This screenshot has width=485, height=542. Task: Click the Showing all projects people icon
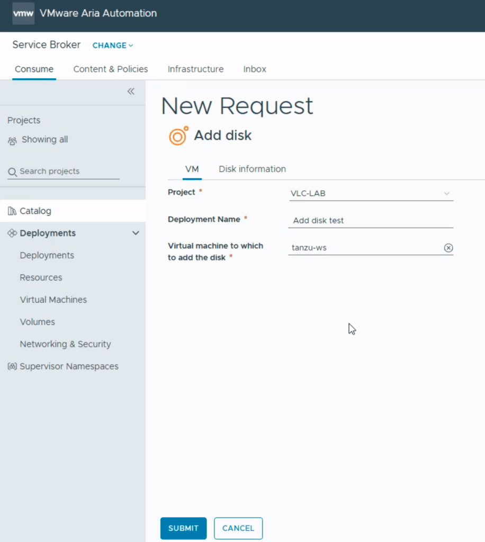(x=13, y=140)
